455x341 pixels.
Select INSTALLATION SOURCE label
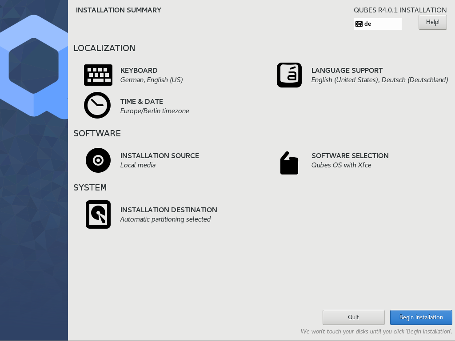click(x=160, y=156)
